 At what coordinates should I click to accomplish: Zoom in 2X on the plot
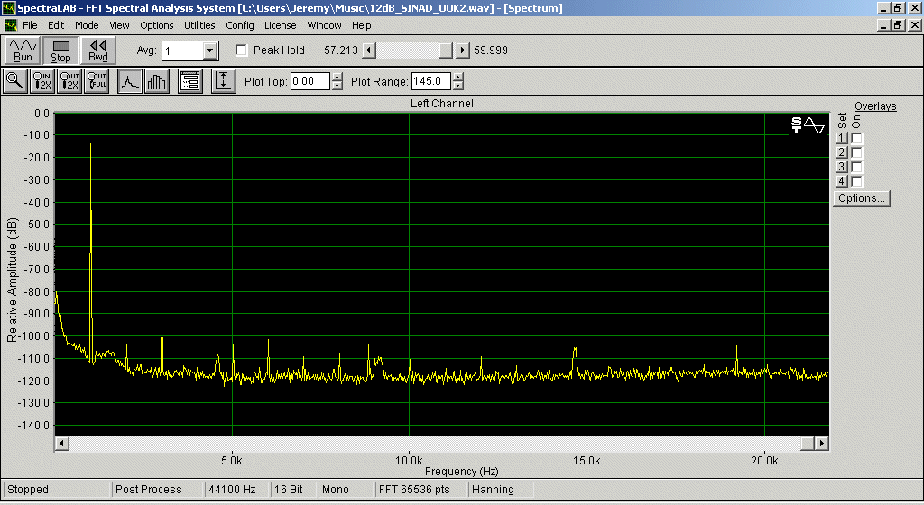tap(42, 81)
